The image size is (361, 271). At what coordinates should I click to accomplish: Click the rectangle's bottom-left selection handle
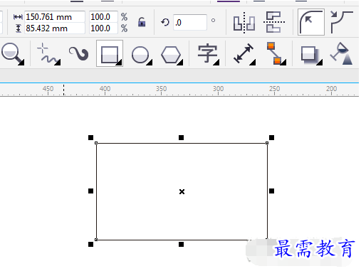(x=90, y=244)
